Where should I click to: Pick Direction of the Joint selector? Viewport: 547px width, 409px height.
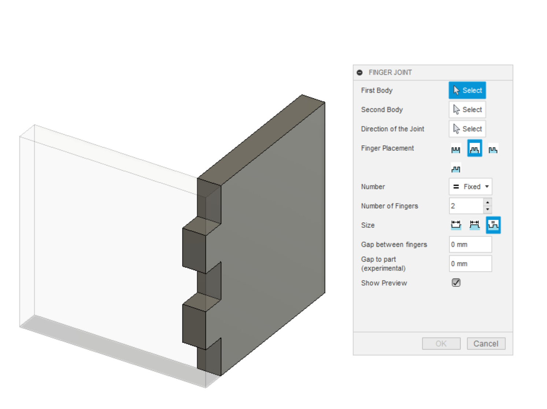[x=467, y=129]
